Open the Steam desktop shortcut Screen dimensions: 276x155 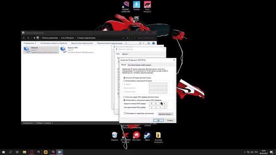point(147,136)
